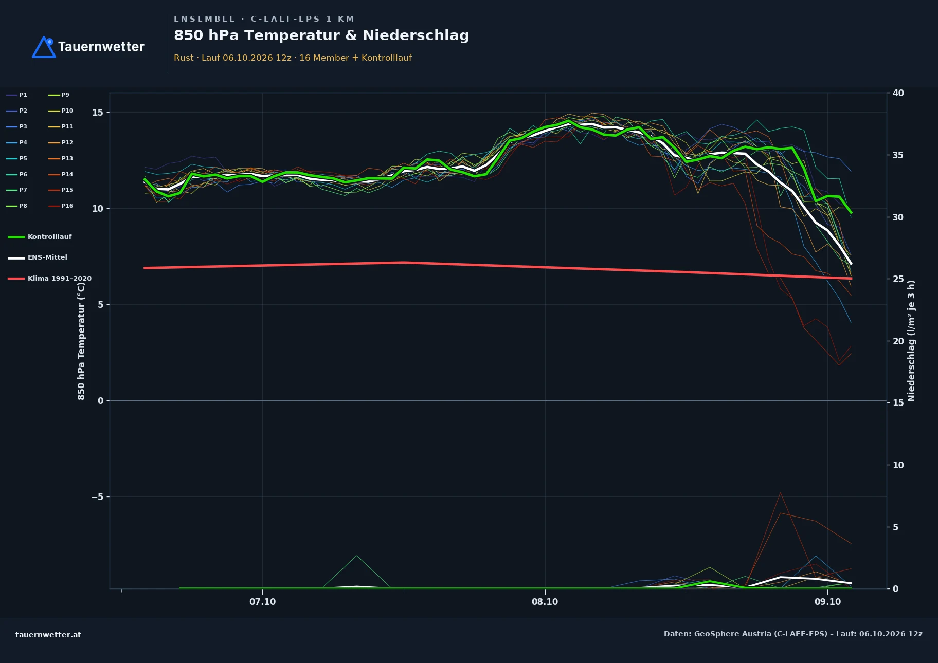Click the Klima 1991–2020 legend label
Viewport: 938px width, 663px height.
pos(60,279)
